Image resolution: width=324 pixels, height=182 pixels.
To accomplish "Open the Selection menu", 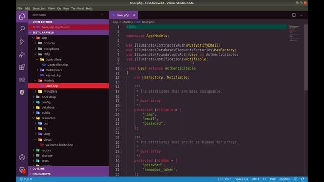I will [x=39, y=8].
